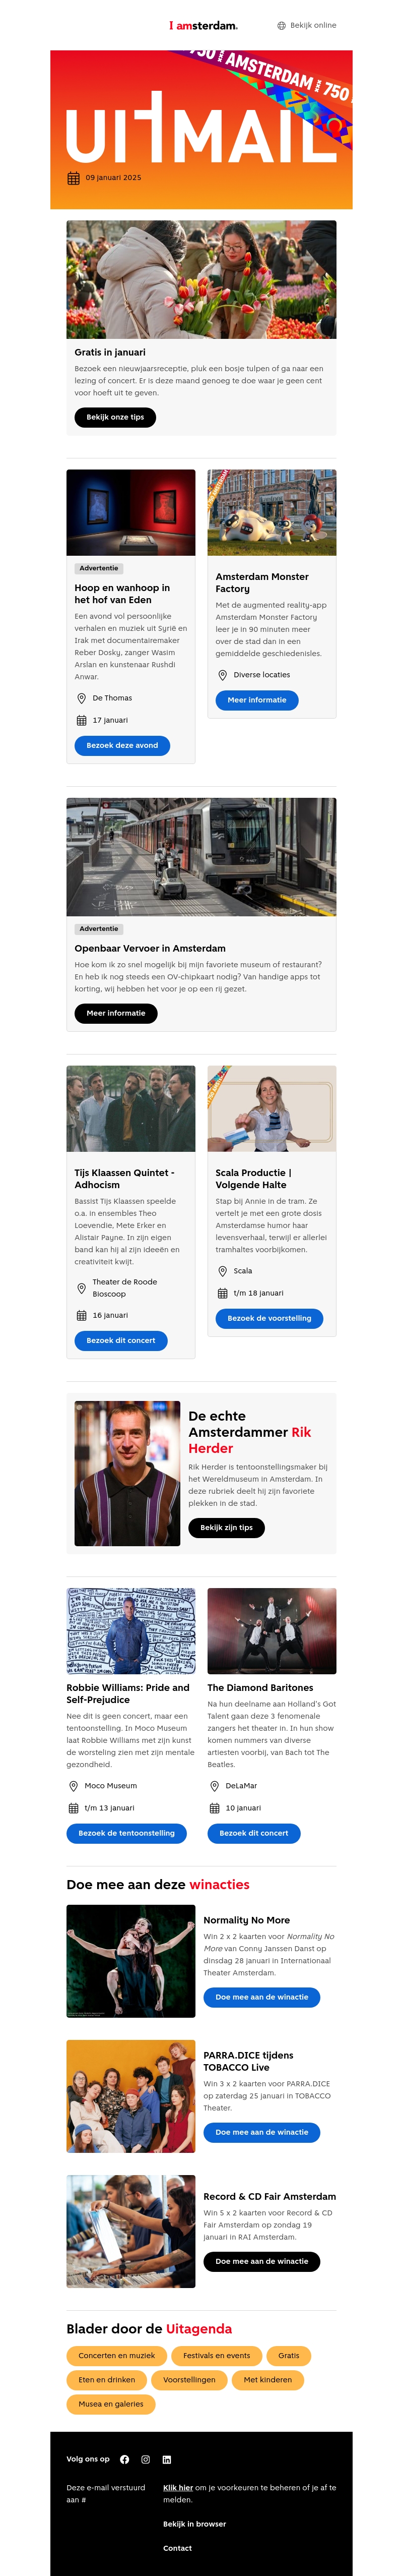This screenshot has height=2576, width=403.
Task: Click the Facebook icon in footer
Action: 125,2459
